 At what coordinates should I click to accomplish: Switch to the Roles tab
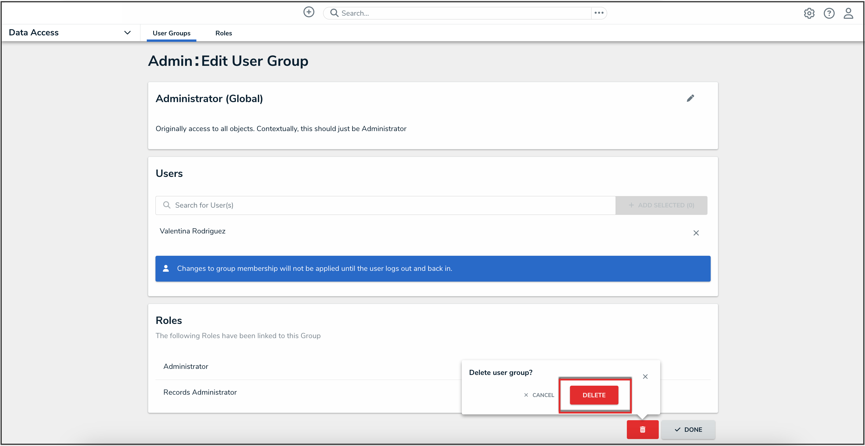223,33
